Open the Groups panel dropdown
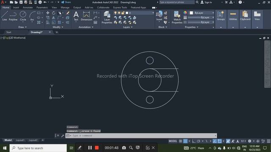Image resolution: width=271 pixels, height=152 pixels. 221,27
